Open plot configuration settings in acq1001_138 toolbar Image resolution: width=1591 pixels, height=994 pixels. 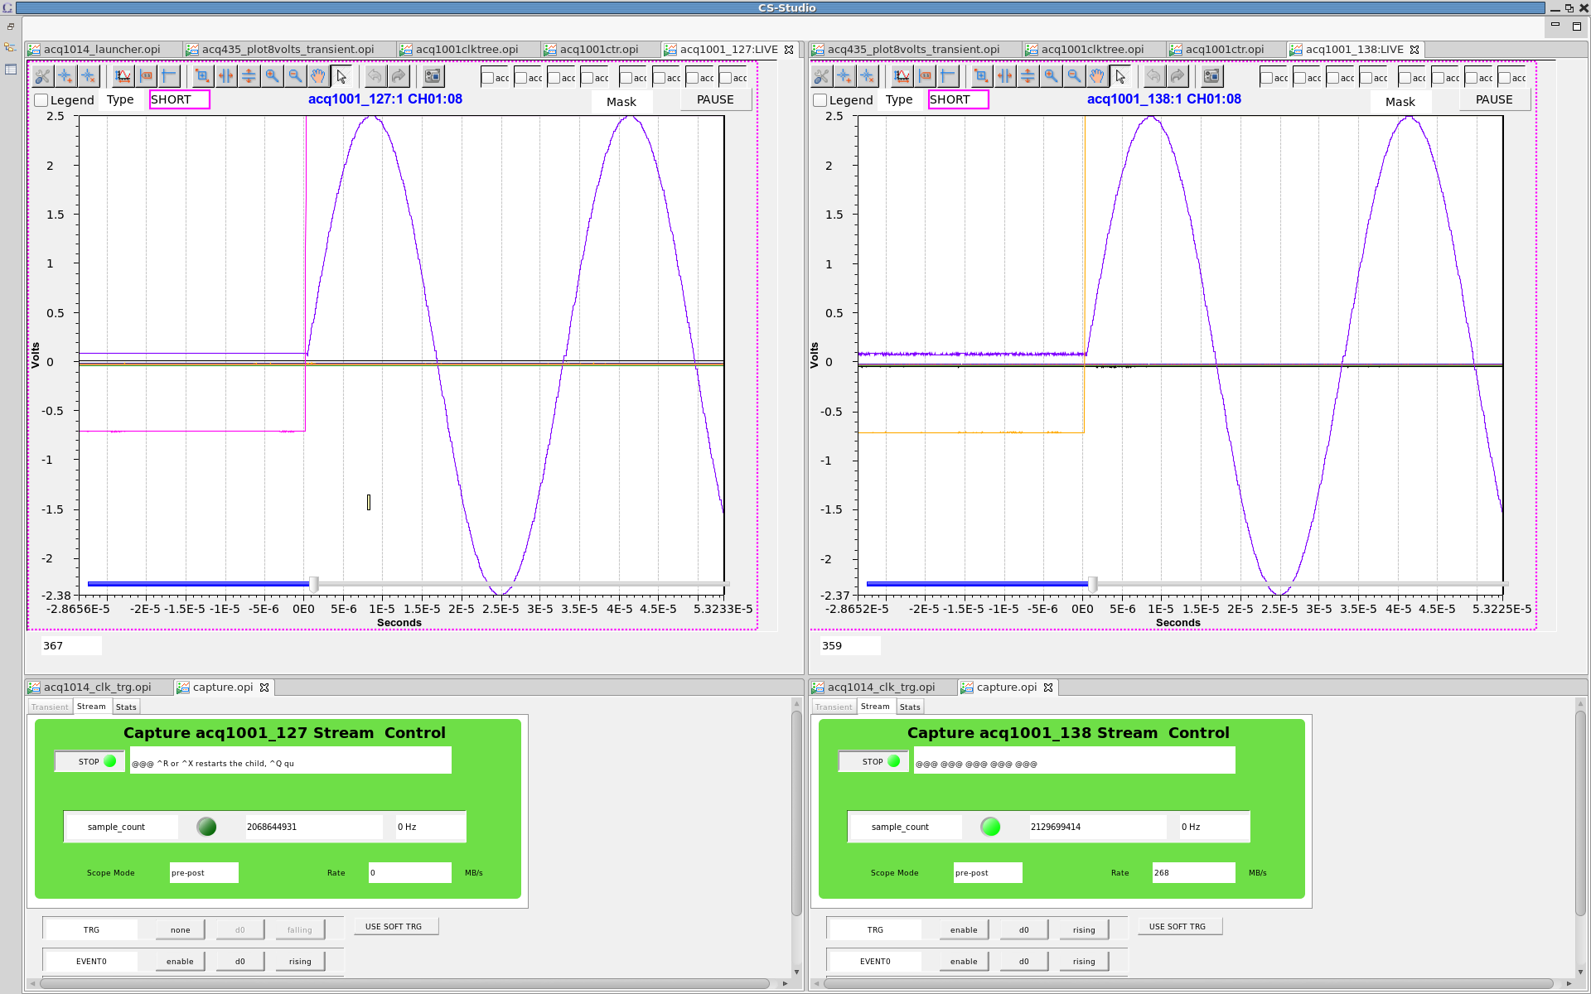821,76
